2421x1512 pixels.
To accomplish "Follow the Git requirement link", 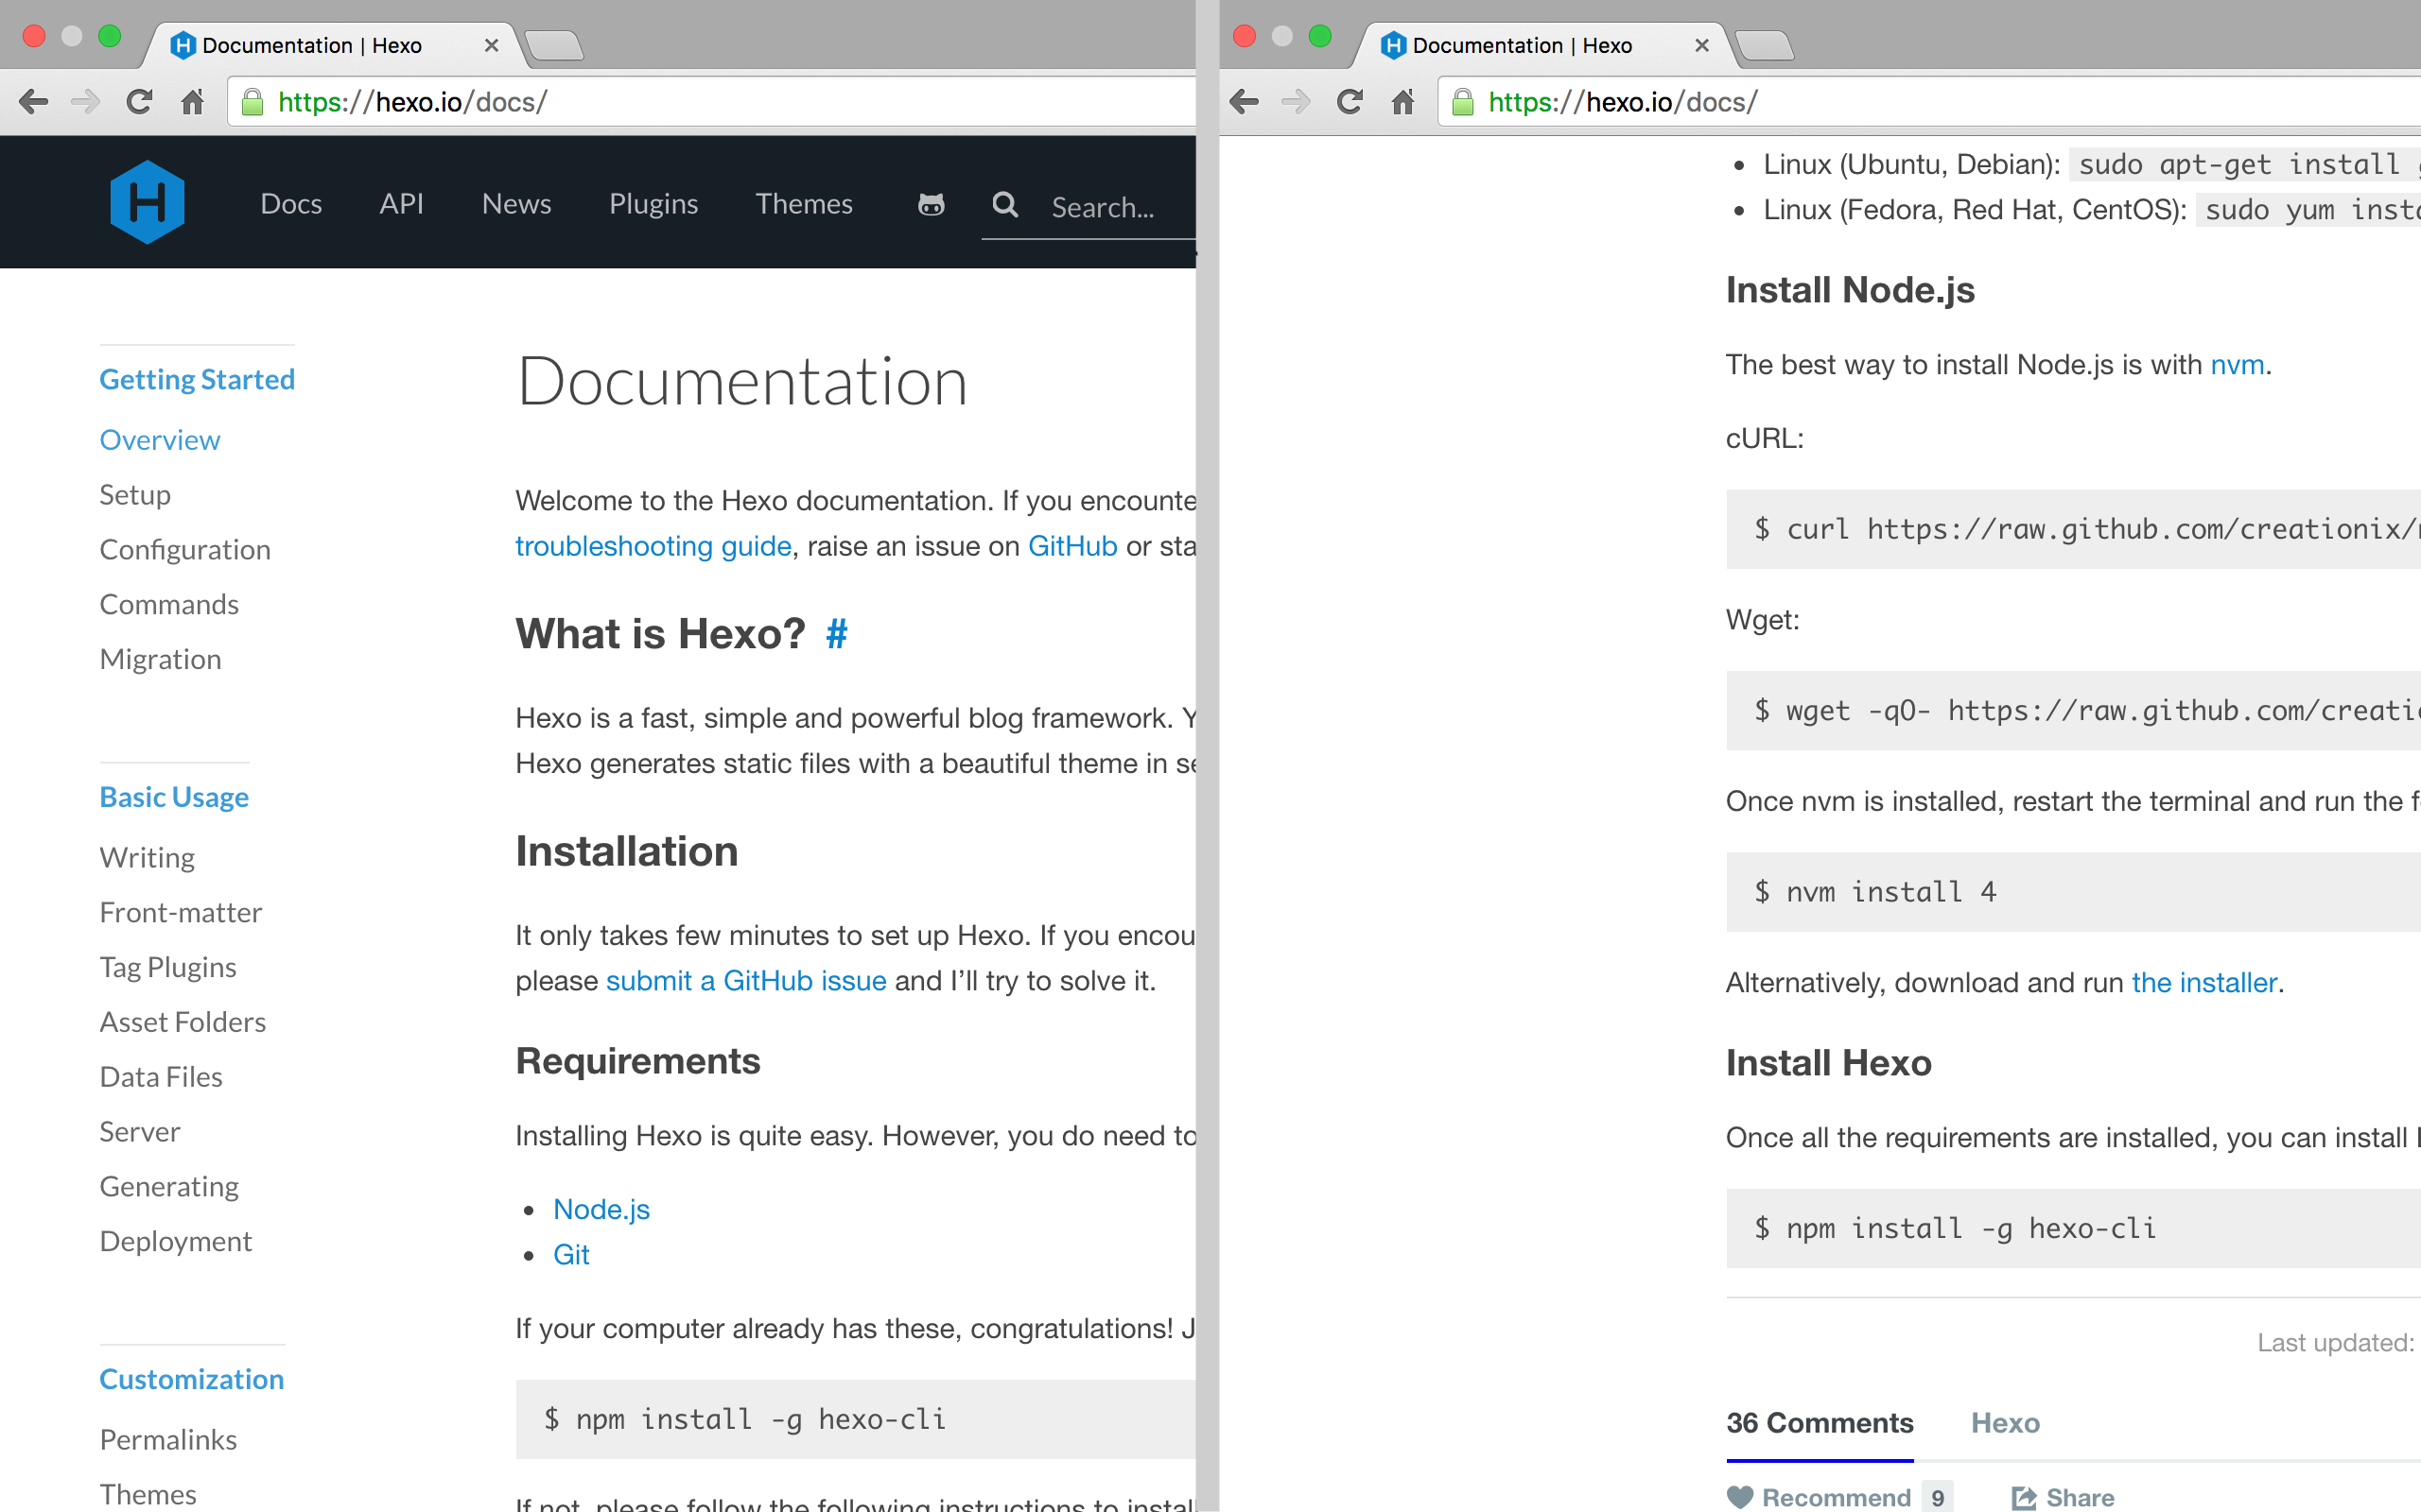I will pyautogui.click(x=571, y=1255).
